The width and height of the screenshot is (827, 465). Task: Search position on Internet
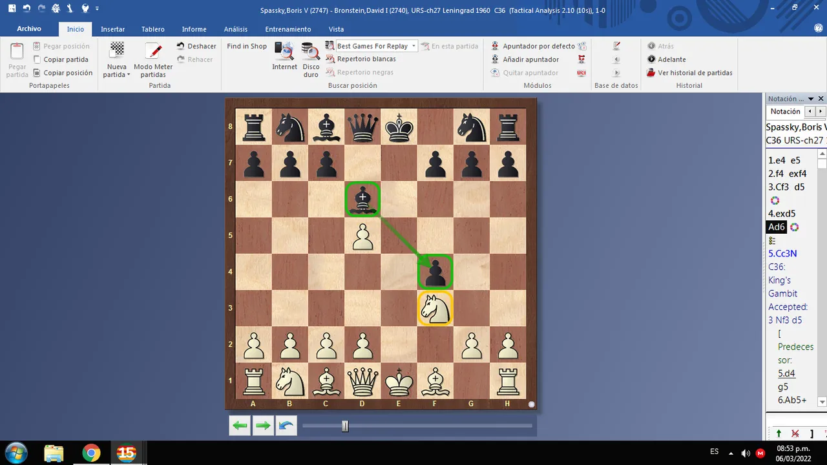tap(284, 56)
